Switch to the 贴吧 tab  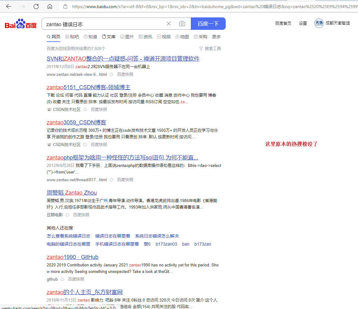tap(72, 37)
